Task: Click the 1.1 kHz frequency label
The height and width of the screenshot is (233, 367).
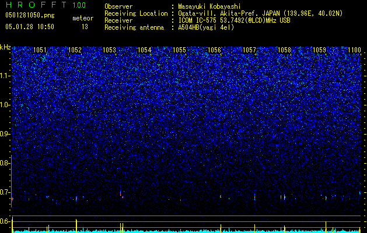Action: (4, 76)
